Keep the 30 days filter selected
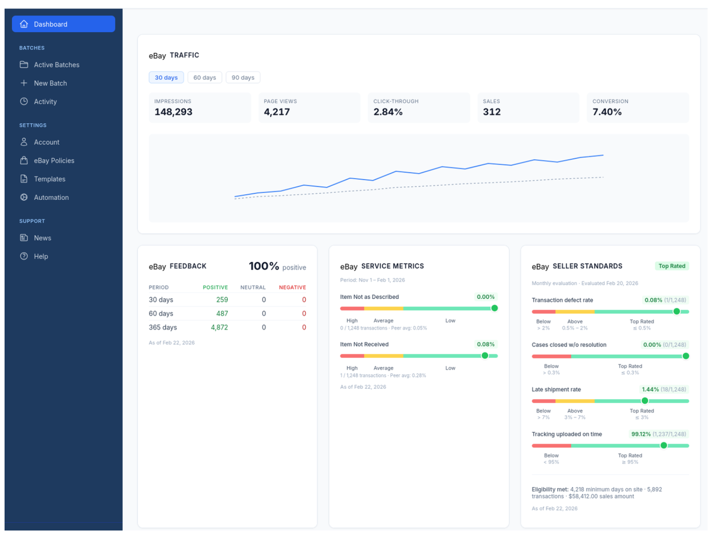This screenshot has height=535, width=712. (x=166, y=77)
